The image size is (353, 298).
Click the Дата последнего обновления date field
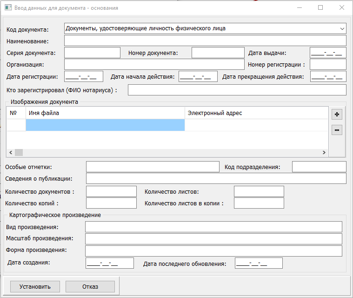pos(259,264)
